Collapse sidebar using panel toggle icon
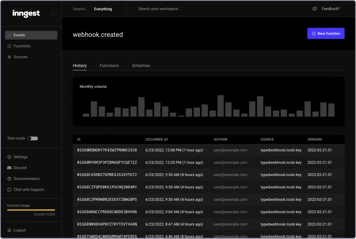This screenshot has height=239, width=356. pyautogui.click(x=54, y=13)
